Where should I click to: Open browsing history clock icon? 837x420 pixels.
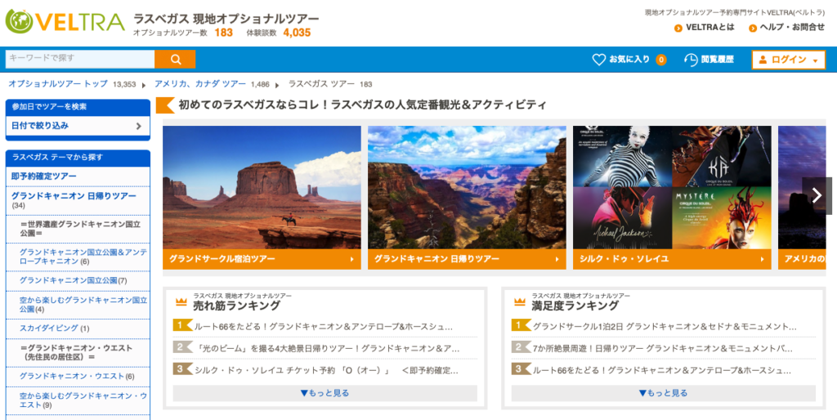691,60
